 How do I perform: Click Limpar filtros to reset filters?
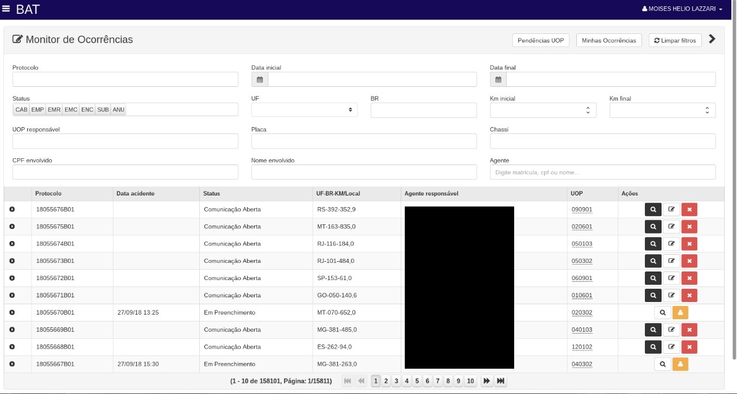(x=675, y=40)
